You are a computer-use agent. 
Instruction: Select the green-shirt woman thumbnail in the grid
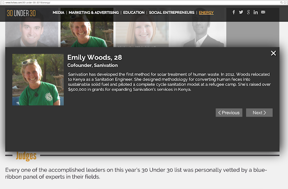[87, 34]
